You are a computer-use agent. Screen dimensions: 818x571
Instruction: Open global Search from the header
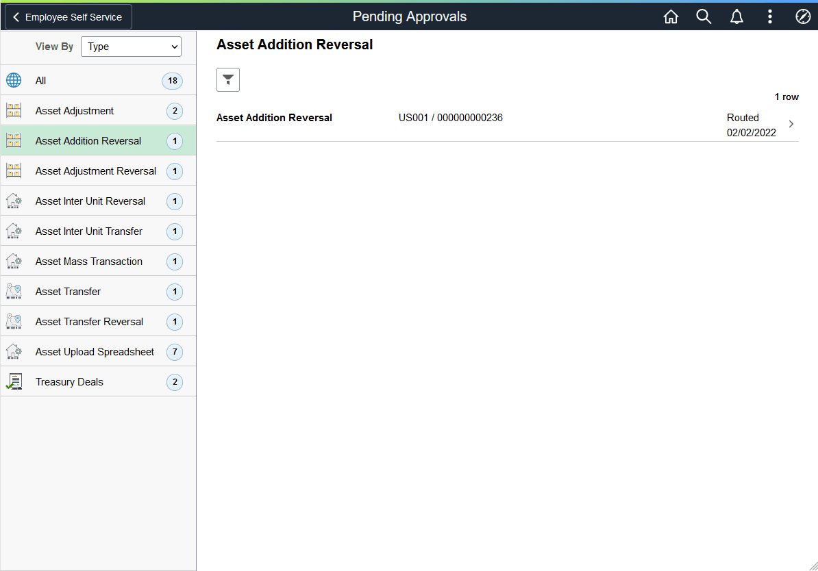pyautogui.click(x=704, y=16)
